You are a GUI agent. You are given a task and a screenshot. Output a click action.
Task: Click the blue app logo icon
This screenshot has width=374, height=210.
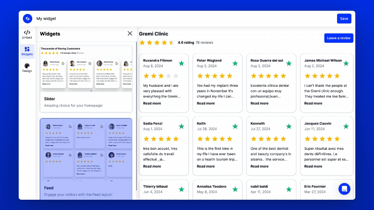pyautogui.click(x=28, y=19)
